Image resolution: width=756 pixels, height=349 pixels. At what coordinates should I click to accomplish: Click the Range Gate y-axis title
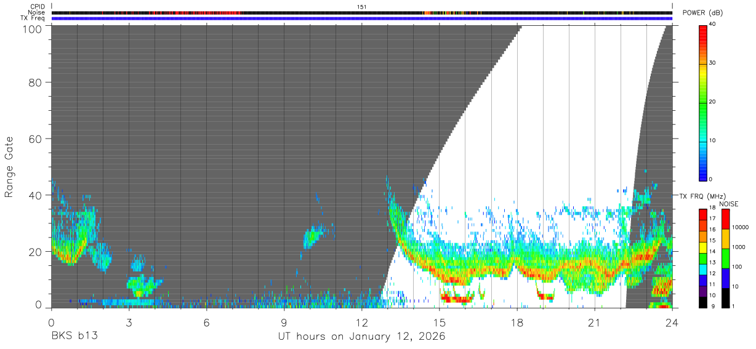pos(9,167)
